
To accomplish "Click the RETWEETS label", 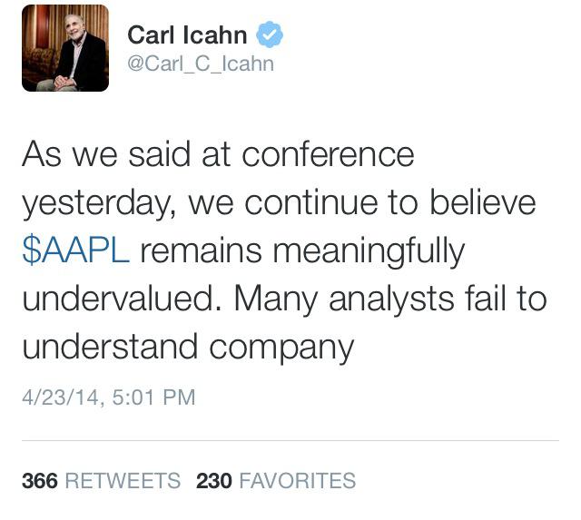I will pyautogui.click(x=123, y=481).
